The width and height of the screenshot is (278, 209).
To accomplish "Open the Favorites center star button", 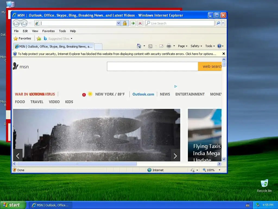I will [22, 39].
